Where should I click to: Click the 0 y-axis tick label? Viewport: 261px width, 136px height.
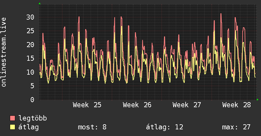coord(32,100)
